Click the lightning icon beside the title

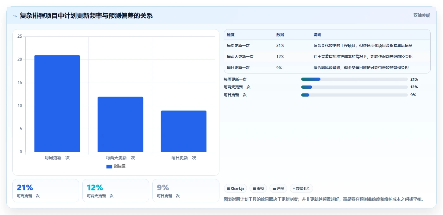pos(15,16)
